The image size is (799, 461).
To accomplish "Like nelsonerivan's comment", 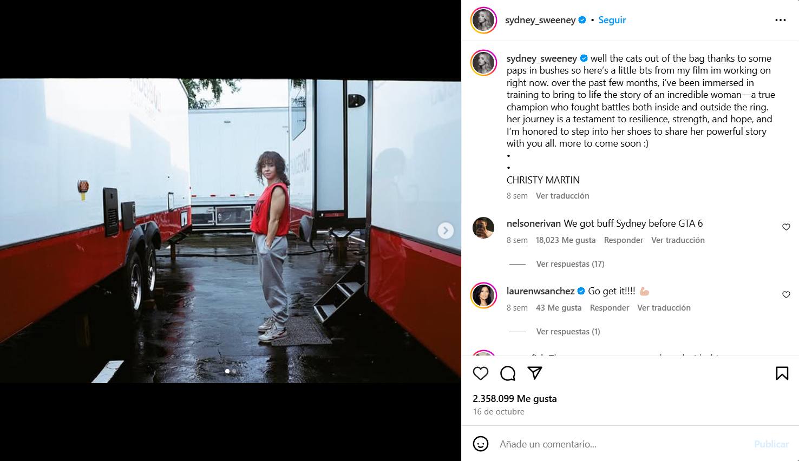I will pos(786,227).
